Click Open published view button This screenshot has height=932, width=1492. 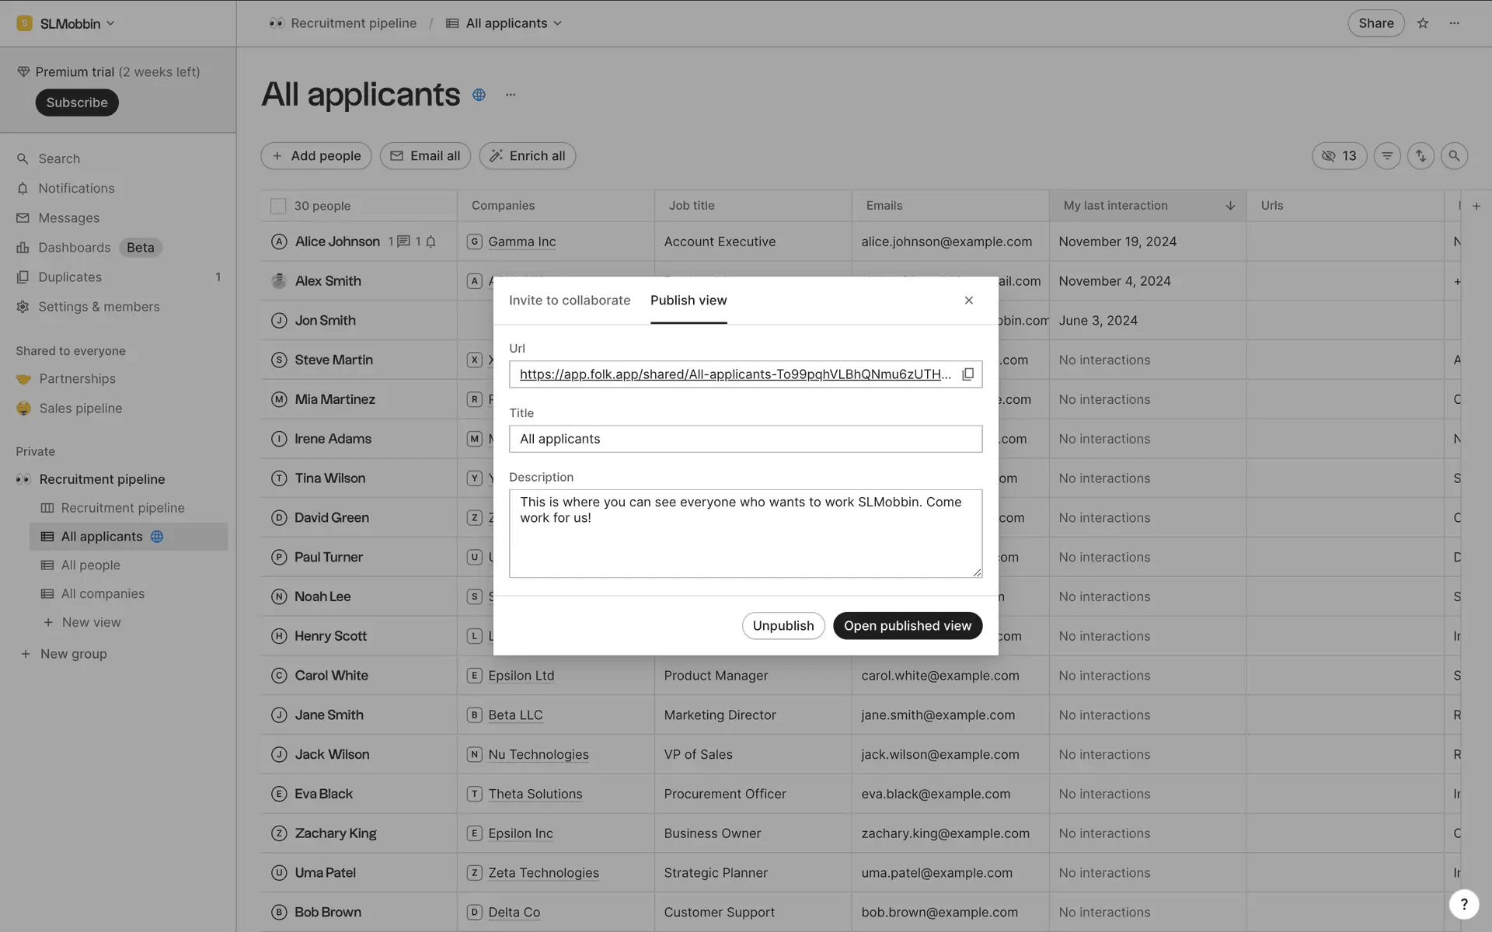(907, 626)
